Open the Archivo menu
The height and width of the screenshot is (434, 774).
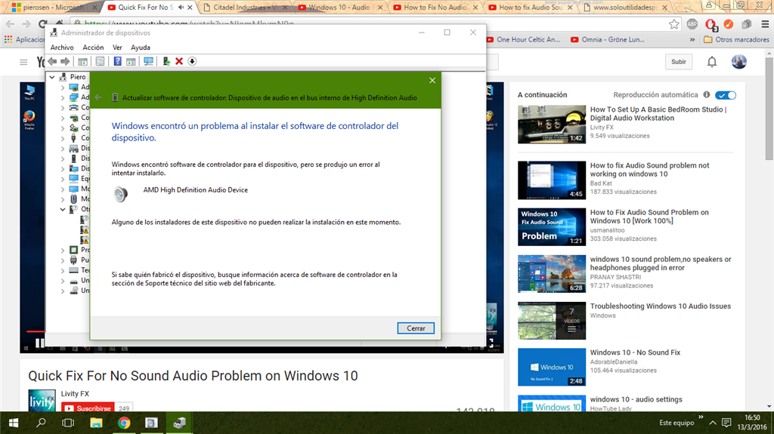(62, 48)
